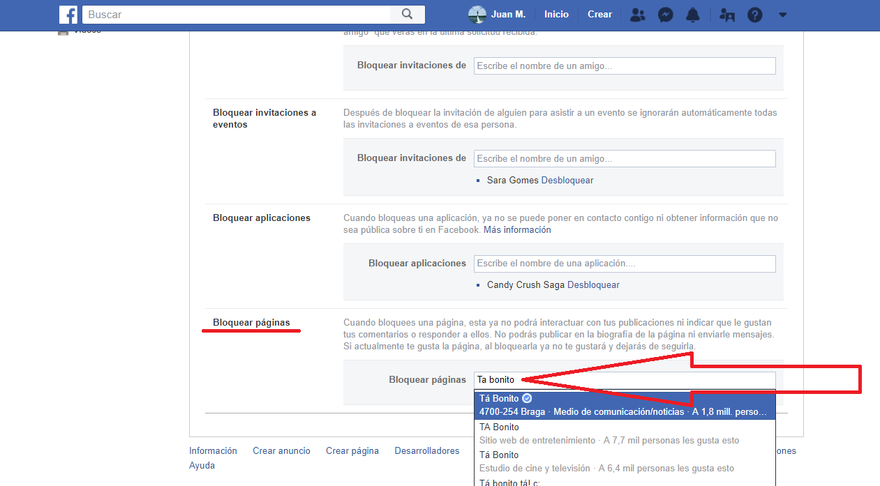This screenshot has width=880, height=486.
Task: Open the Más información link
Action: click(517, 229)
